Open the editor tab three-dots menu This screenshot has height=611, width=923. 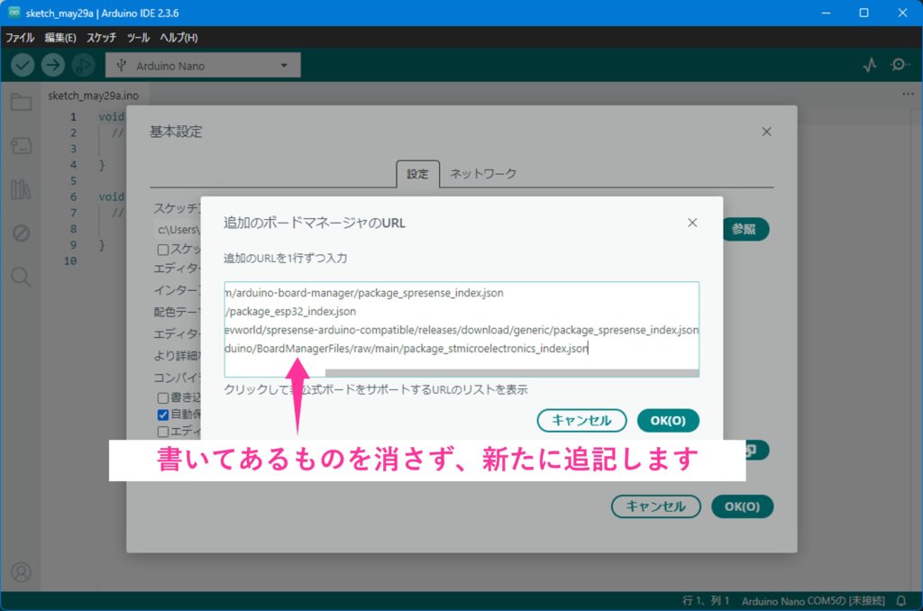point(908,95)
